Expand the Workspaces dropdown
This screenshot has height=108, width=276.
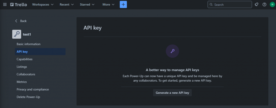43,5
